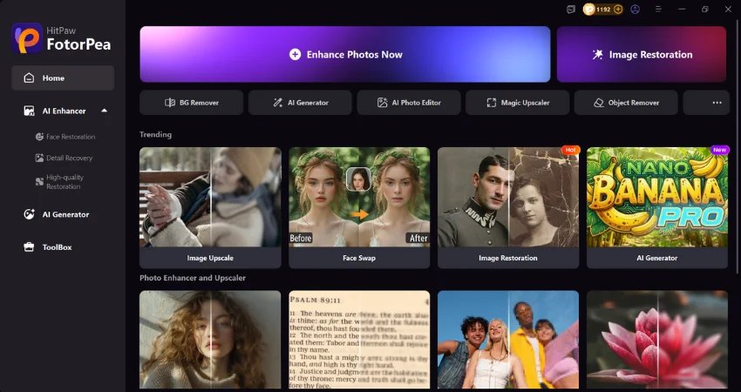Click the HitPaw FotorPea logo

61,38
